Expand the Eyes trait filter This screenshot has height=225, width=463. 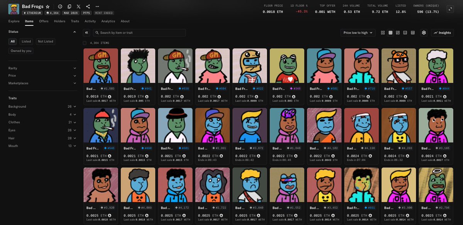point(42,130)
